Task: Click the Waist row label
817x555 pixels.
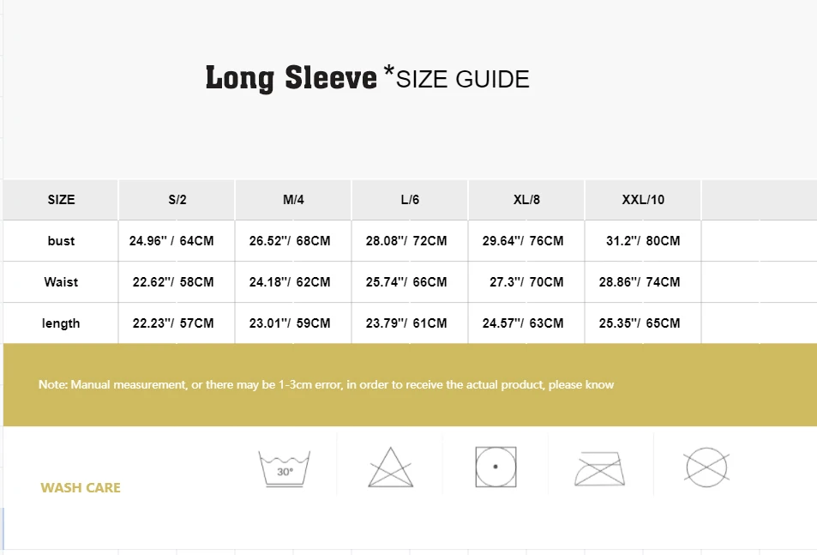Action: (x=61, y=282)
